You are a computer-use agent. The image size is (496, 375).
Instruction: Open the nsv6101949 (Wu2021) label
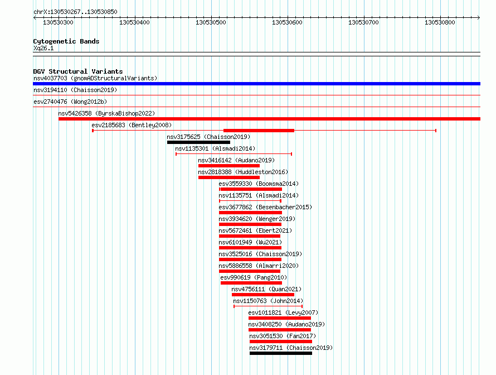tap(250, 242)
